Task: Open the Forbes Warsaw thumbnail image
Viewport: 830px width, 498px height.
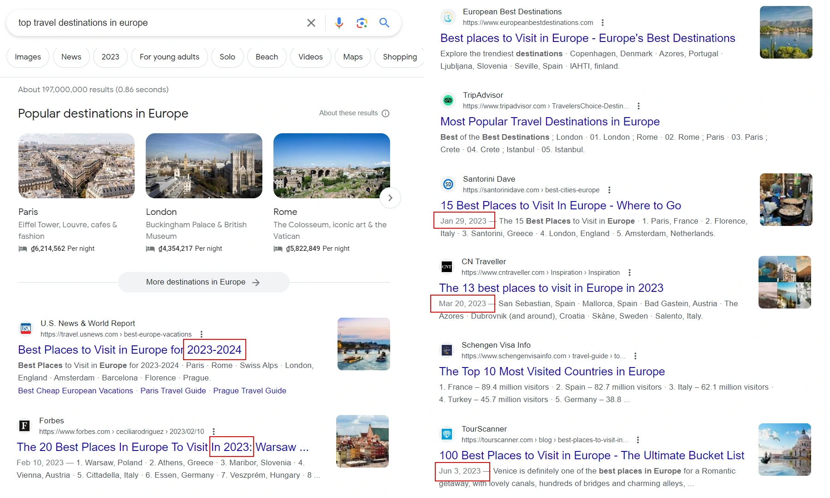Action: tap(362, 441)
